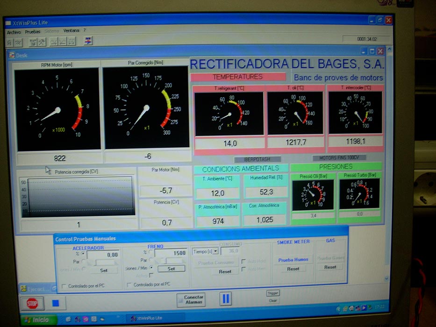Click the Prueba Humos button
This screenshot has width=436, height=327.
coord(293,260)
